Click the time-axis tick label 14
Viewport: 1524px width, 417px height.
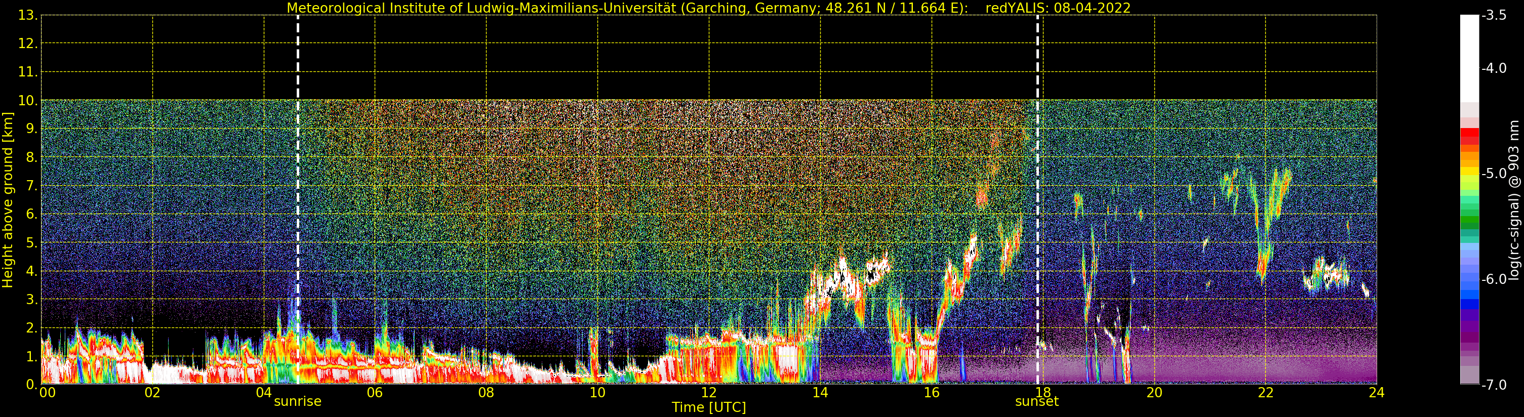820,393
